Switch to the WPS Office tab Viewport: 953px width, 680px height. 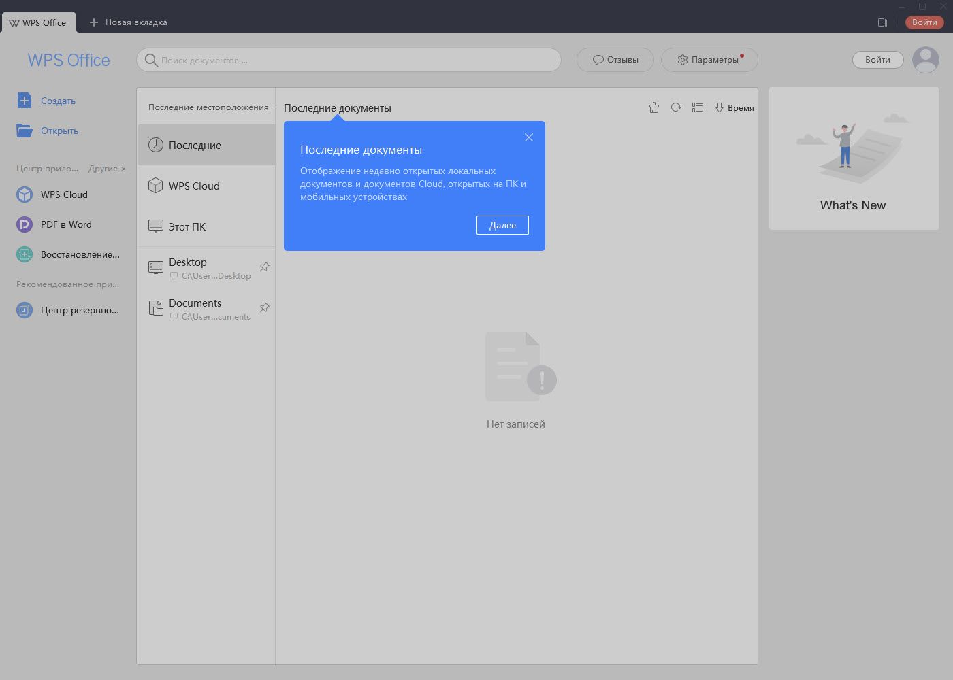click(38, 22)
